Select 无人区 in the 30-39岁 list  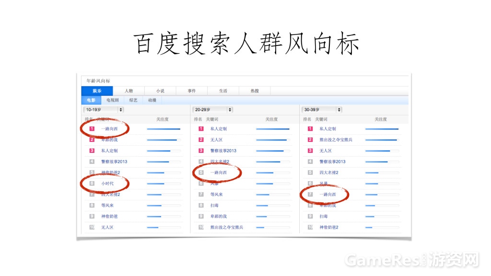point(326,150)
